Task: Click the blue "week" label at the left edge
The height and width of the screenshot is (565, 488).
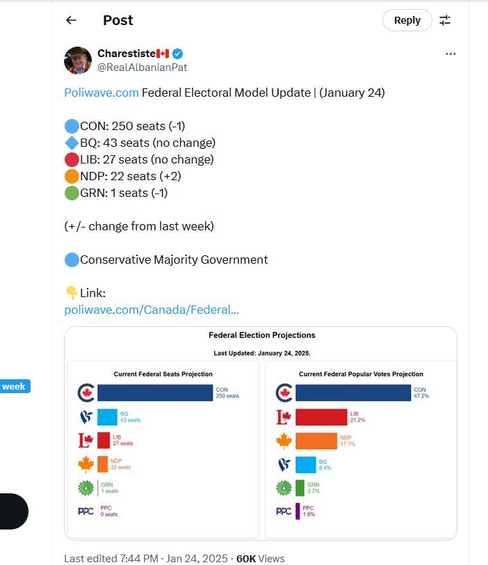Action: pos(14,386)
